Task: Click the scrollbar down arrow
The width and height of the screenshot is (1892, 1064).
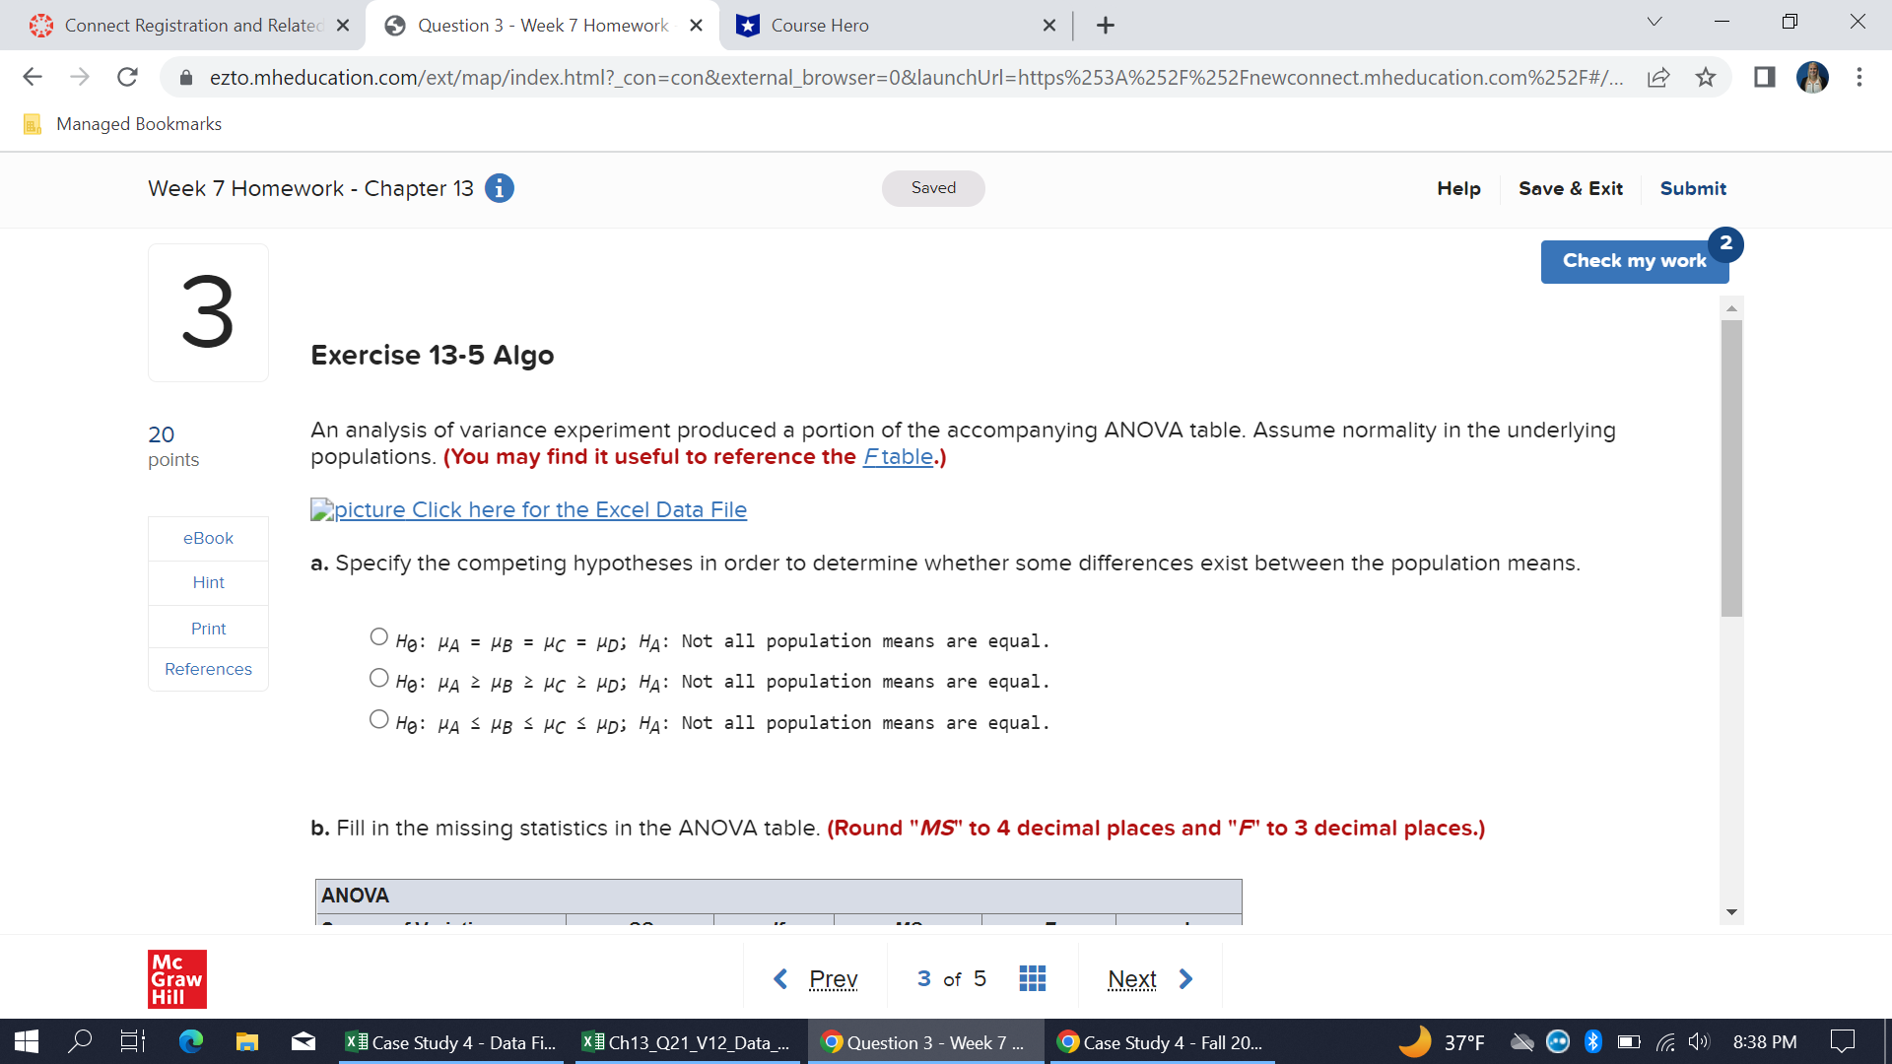Action: (1731, 911)
